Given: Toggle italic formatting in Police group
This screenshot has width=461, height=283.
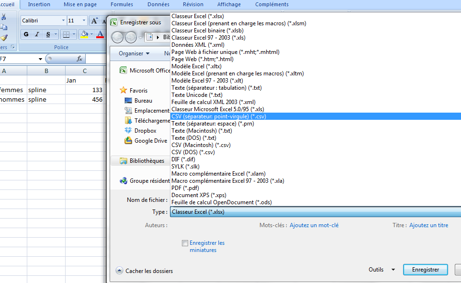Looking at the screenshot, I should 37,34.
